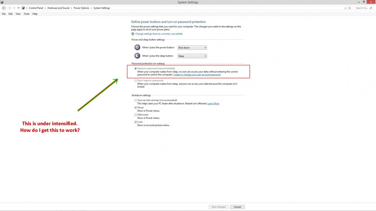Click the 'When I press the power button:' label

(x=158, y=48)
